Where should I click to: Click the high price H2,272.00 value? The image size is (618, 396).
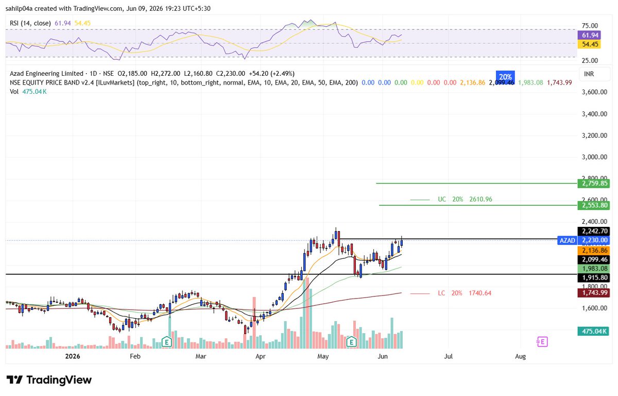(x=165, y=74)
